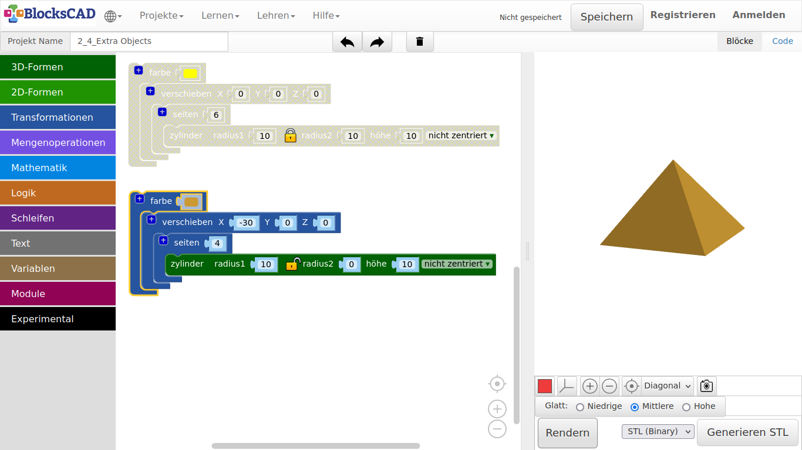Open the STL (Binary) format dropdown
This screenshot has height=450, width=802.
[658, 432]
